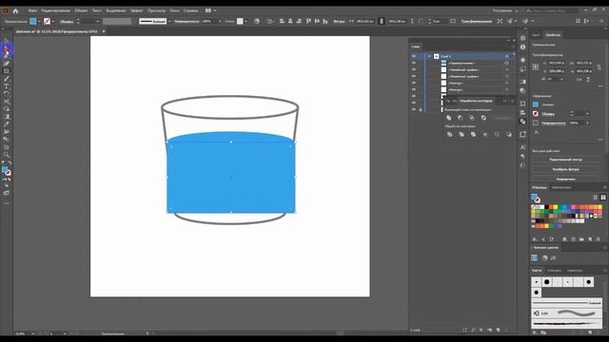The height and width of the screenshot is (342, 609).
Task: Click the Isolate Selected Object icon in the control bar
Action: [500, 21]
